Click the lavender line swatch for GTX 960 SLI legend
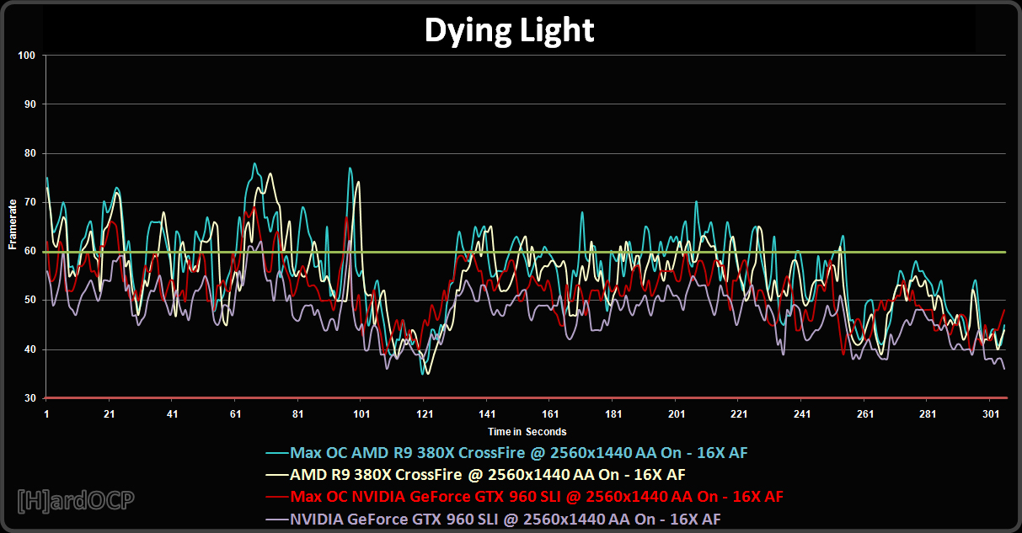Image resolution: width=1022 pixels, height=533 pixels. (x=276, y=519)
